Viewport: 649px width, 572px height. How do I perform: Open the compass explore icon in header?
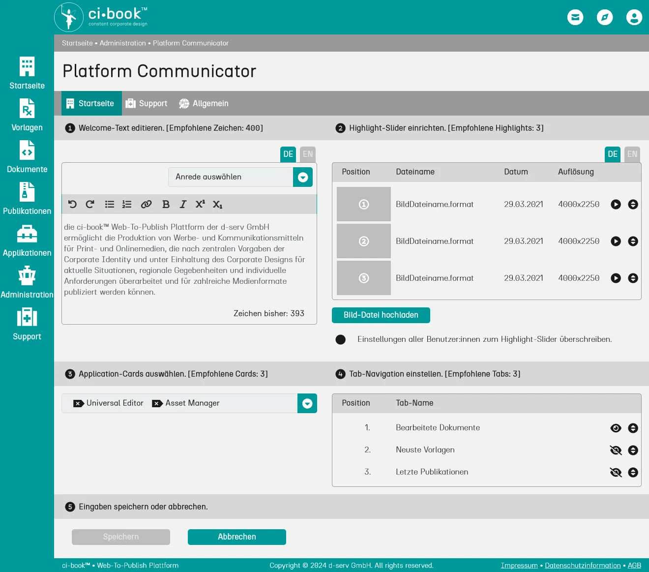tap(605, 17)
